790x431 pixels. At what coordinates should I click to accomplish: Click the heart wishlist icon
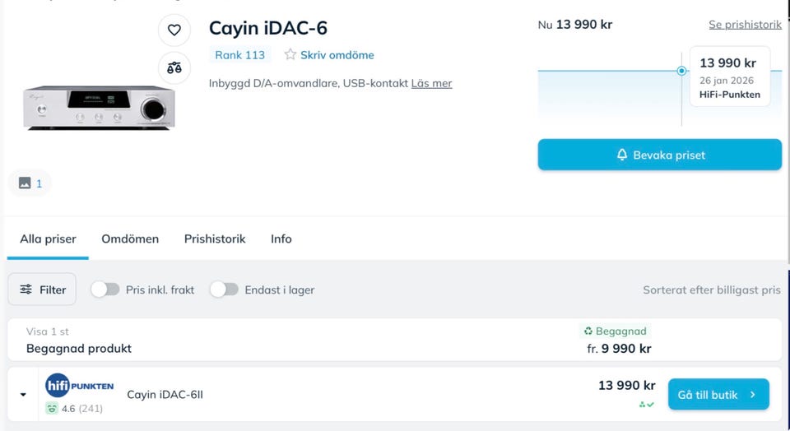click(174, 30)
